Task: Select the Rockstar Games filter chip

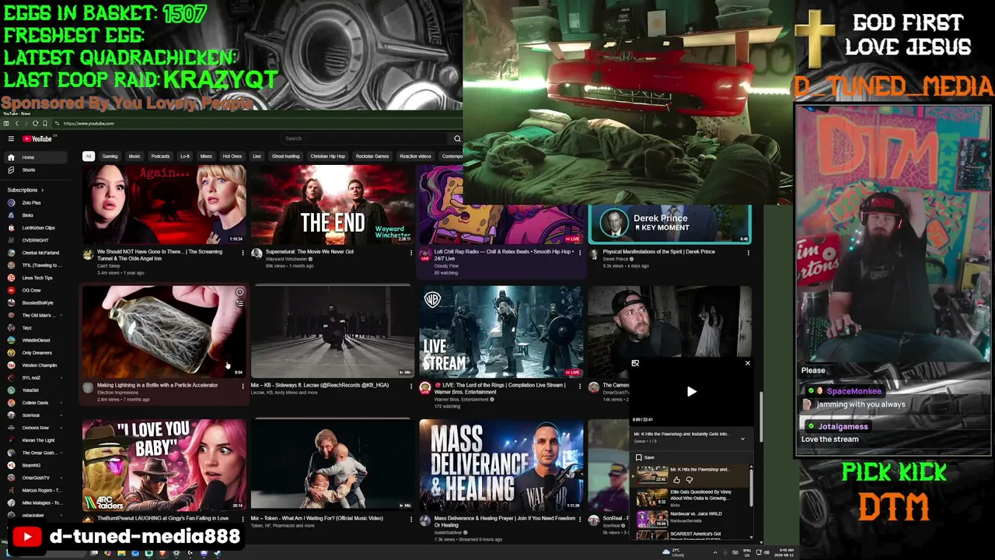Action: click(x=372, y=156)
